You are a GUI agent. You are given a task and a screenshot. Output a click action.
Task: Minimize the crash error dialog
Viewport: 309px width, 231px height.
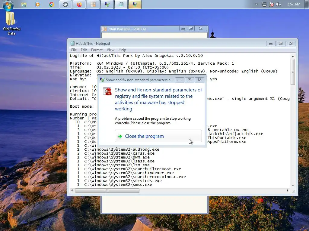pyautogui.click(x=180, y=80)
